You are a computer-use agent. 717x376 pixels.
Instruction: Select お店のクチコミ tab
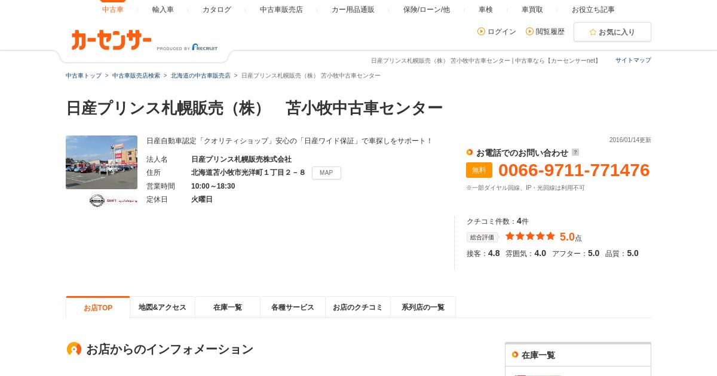(358, 307)
